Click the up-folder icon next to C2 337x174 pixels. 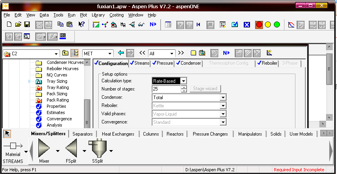(x=65, y=53)
